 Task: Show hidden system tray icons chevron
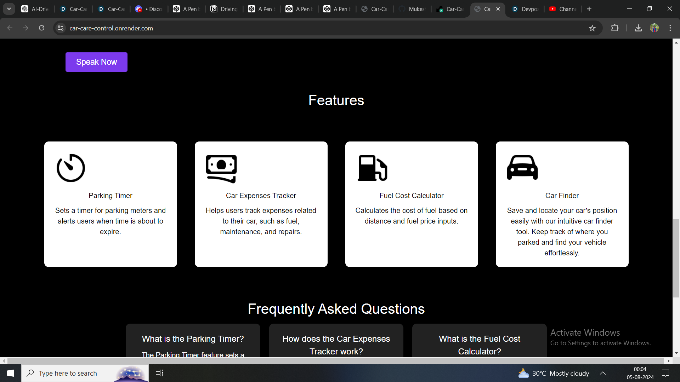pyautogui.click(x=603, y=373)
